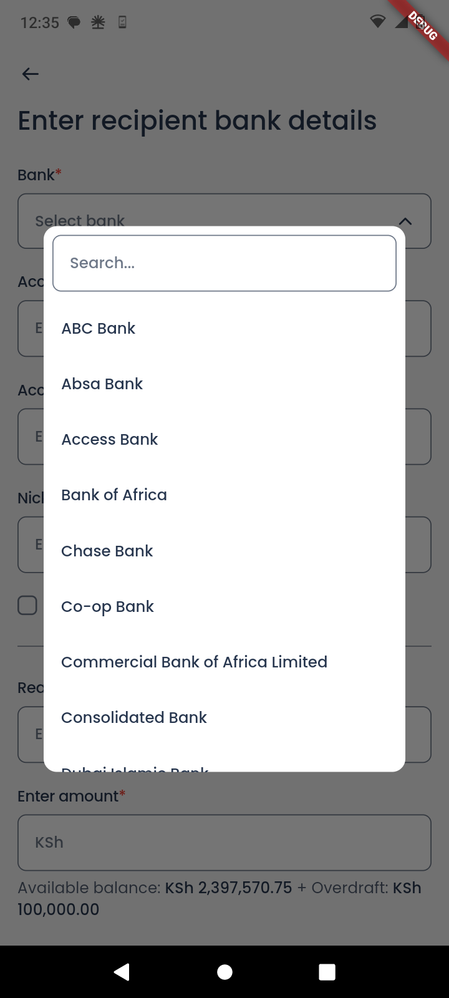Pick Commercial Bank of Africa Limited
This screenshot has height=998, width=449.
tap(194, 662)
